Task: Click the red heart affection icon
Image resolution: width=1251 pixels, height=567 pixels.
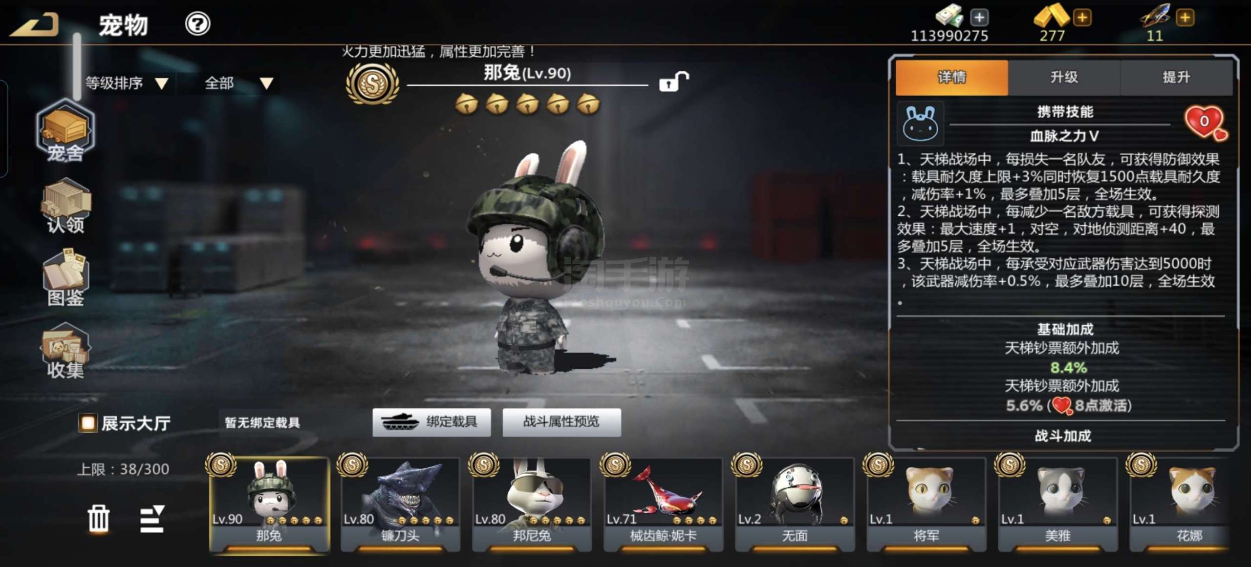Action: click(x=1206, y=123)
